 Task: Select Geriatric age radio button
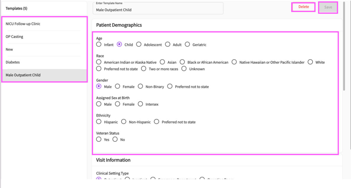coord(187,45)
